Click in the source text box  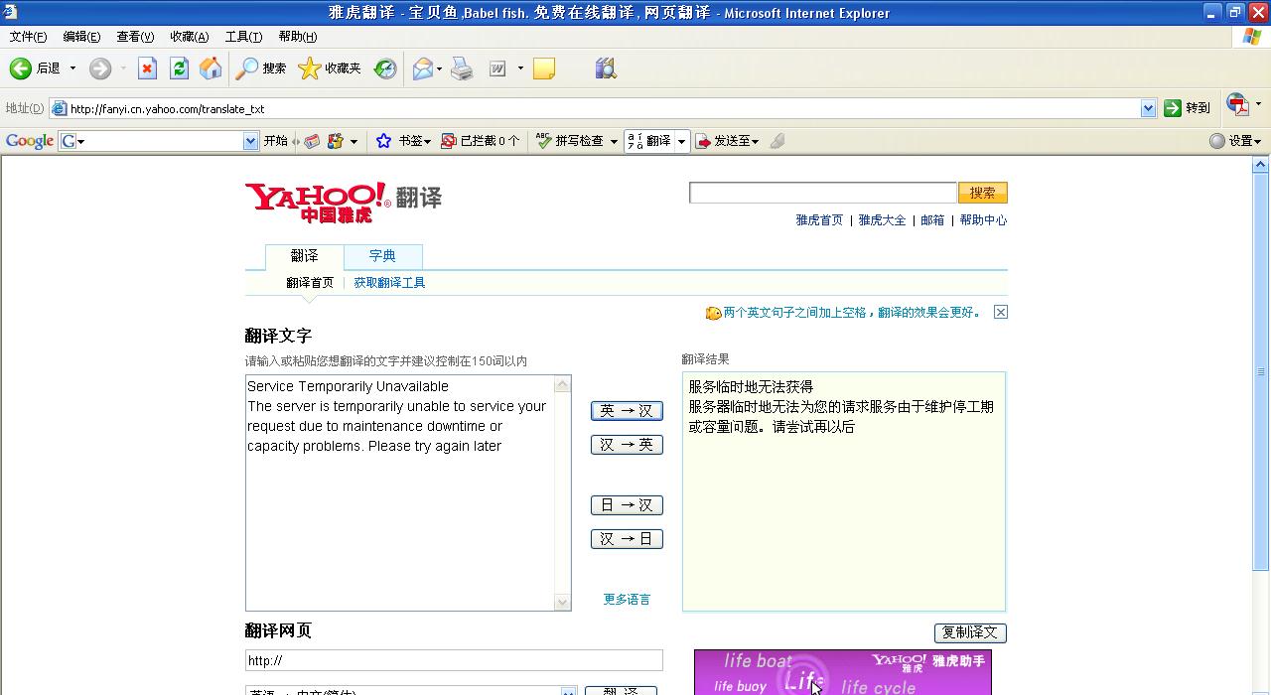point(400,492)
